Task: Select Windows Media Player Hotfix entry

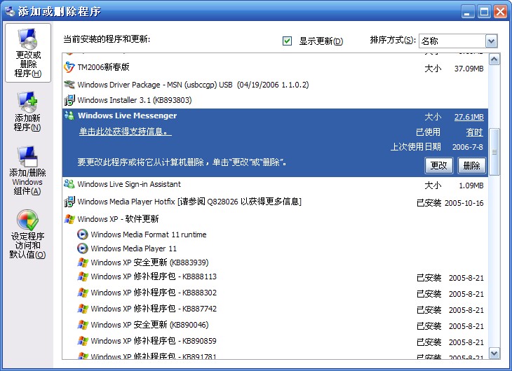Action: pyautogui.click(x=275, y=202)
